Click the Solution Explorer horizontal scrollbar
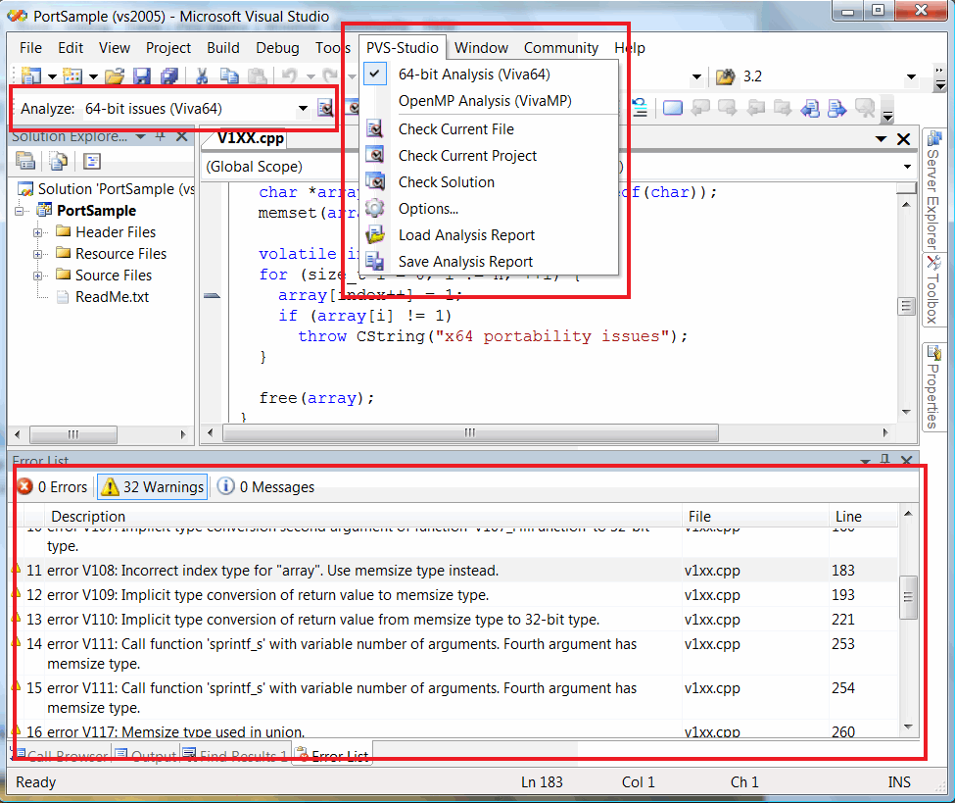Viewport: 955px width, 803px height. pos(73,434)
